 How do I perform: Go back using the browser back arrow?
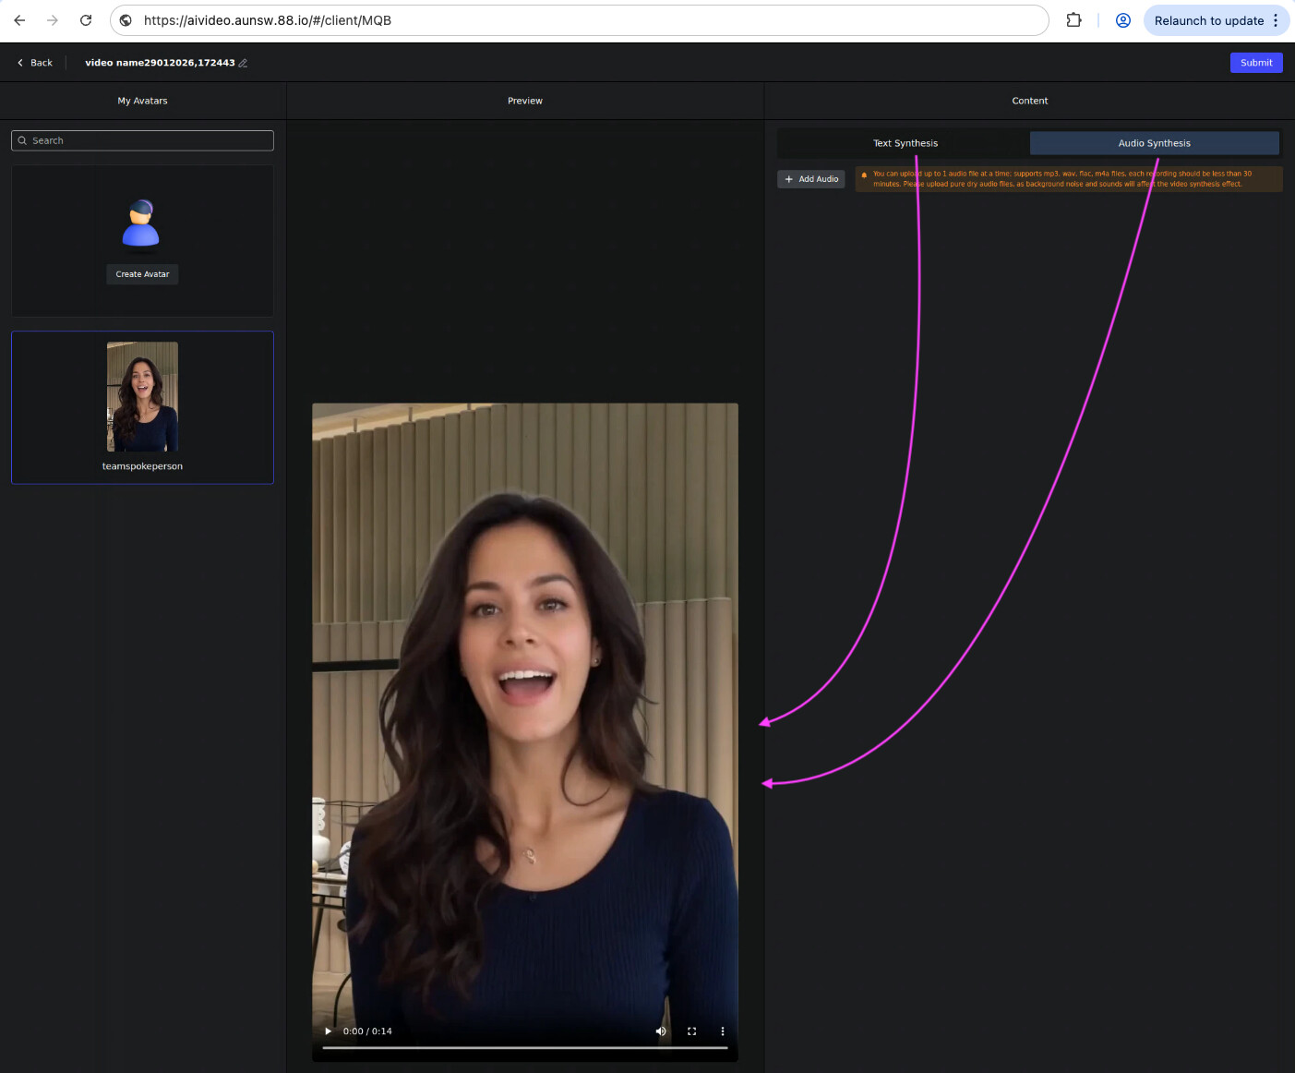pos(19,20)
